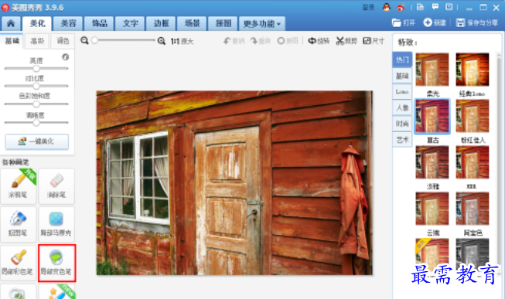505x299 pixels.
Task: Click the 登录 login link
Action: tap(368, 7)
